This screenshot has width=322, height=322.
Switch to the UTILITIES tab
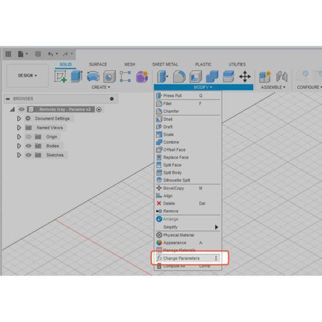click(x=237, y=64)
